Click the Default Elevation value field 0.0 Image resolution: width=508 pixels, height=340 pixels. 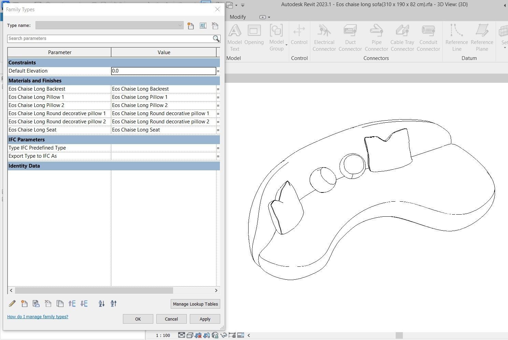click(164, 71)
